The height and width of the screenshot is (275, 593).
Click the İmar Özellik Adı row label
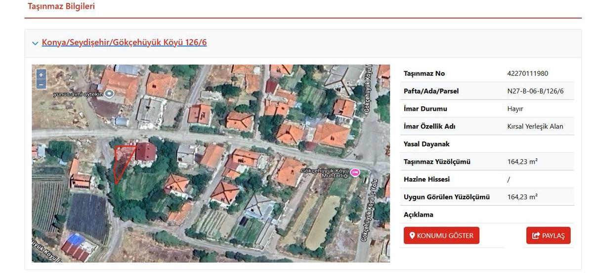tap(429, 127)
